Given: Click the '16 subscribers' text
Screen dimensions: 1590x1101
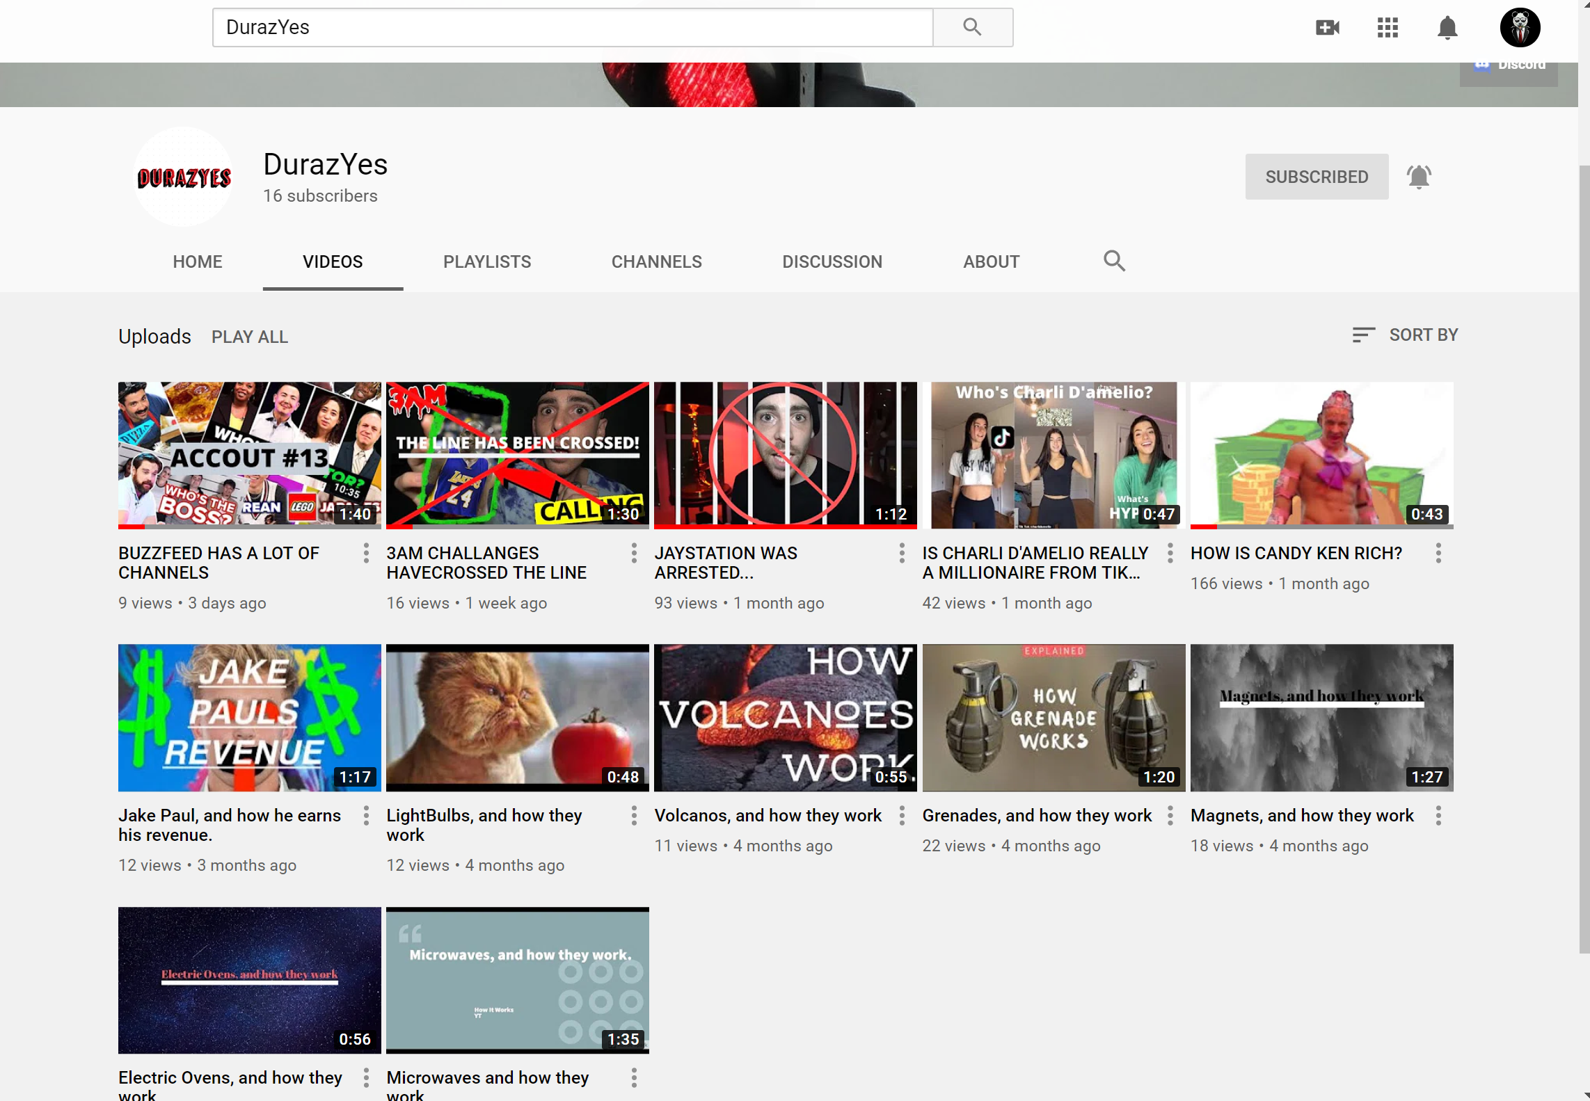Looking at the screenshot, I should (320, 196).
